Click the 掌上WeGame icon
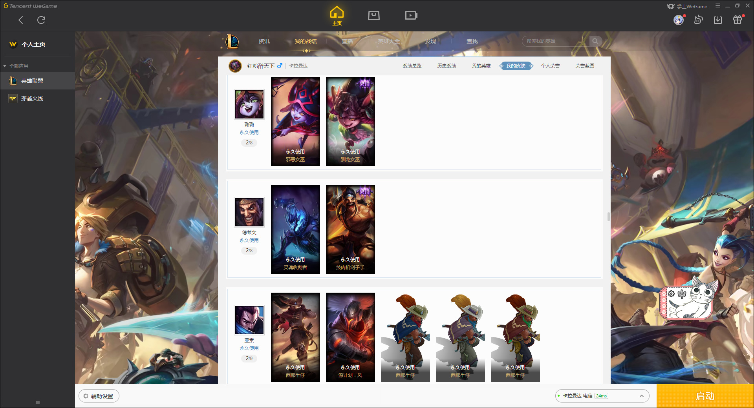754x408 pixels. click(x=671, y=6)
